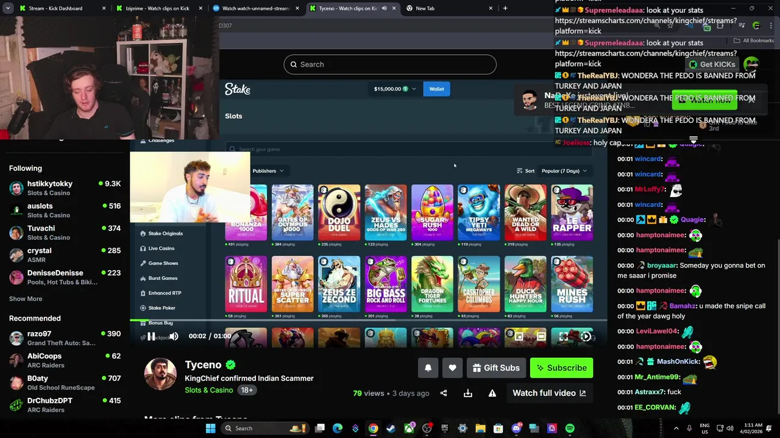Show hidden system tray icons
The image size is (780, 438).
click(676, 428)
